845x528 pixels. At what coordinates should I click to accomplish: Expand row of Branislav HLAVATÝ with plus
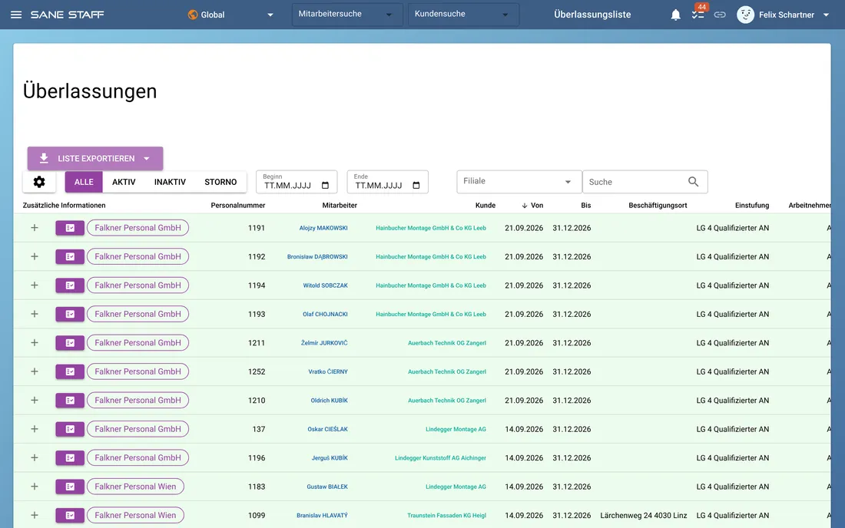tap(35, 515)
